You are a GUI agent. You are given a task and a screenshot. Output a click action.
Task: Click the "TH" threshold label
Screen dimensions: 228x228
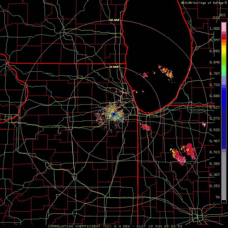point(218,197)
